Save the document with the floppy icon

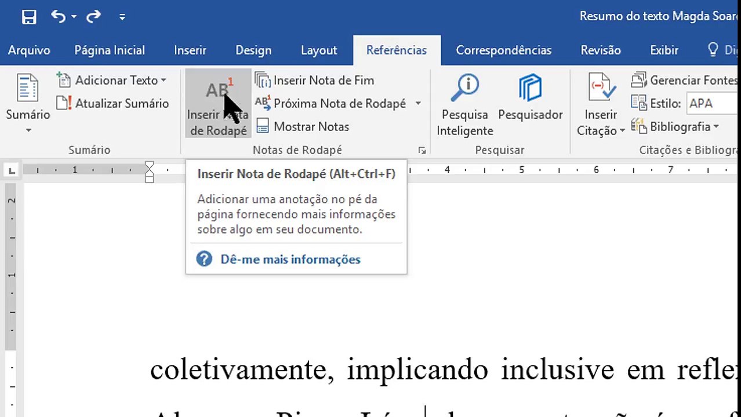click(x=29, y=17)
